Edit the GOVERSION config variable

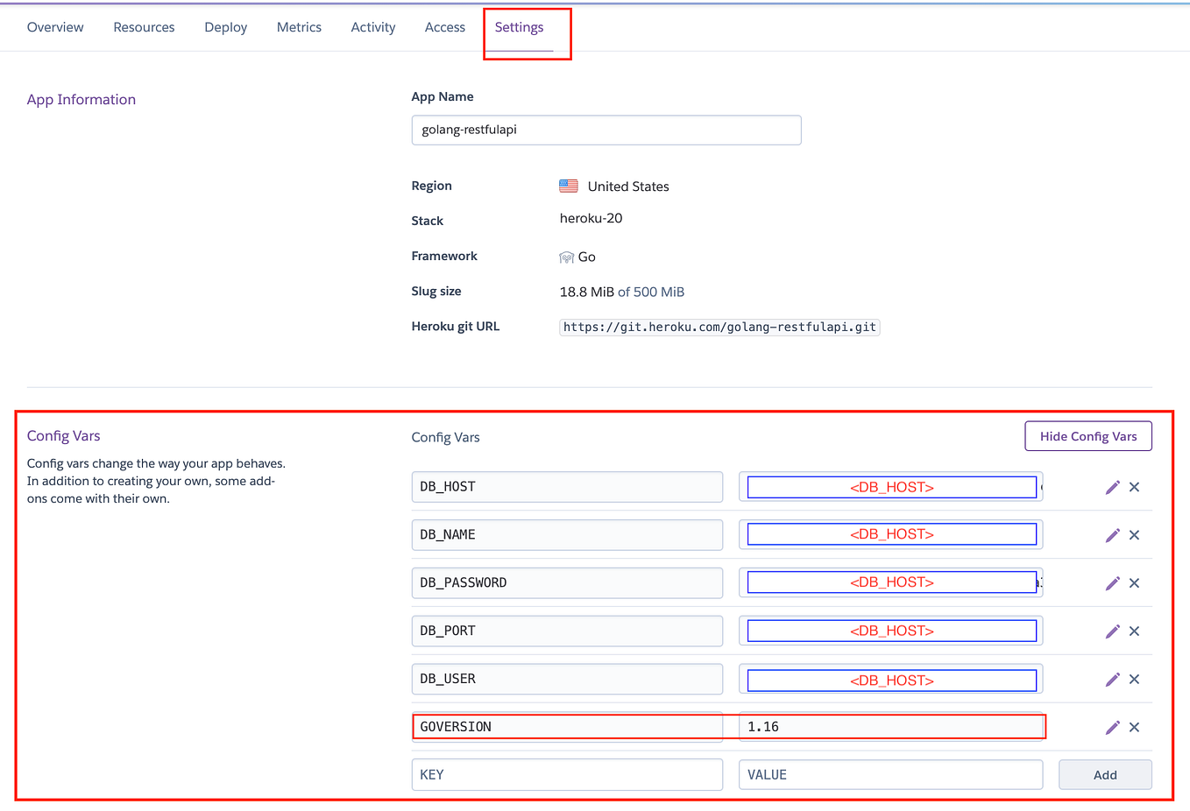tap(1112, 727)
